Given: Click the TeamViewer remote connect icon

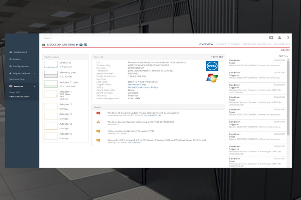Looking at the screenshot, I should coord(81,44).
